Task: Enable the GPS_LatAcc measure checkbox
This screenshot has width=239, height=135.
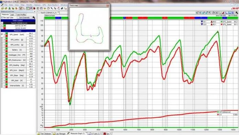Action: 2,40
